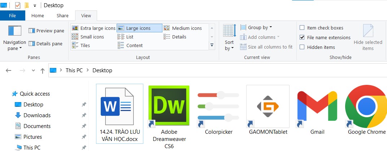Go back with the Back arrow

9,70
